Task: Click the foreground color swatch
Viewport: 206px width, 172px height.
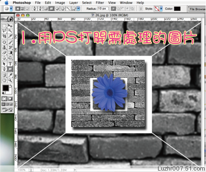Action: 6,88
